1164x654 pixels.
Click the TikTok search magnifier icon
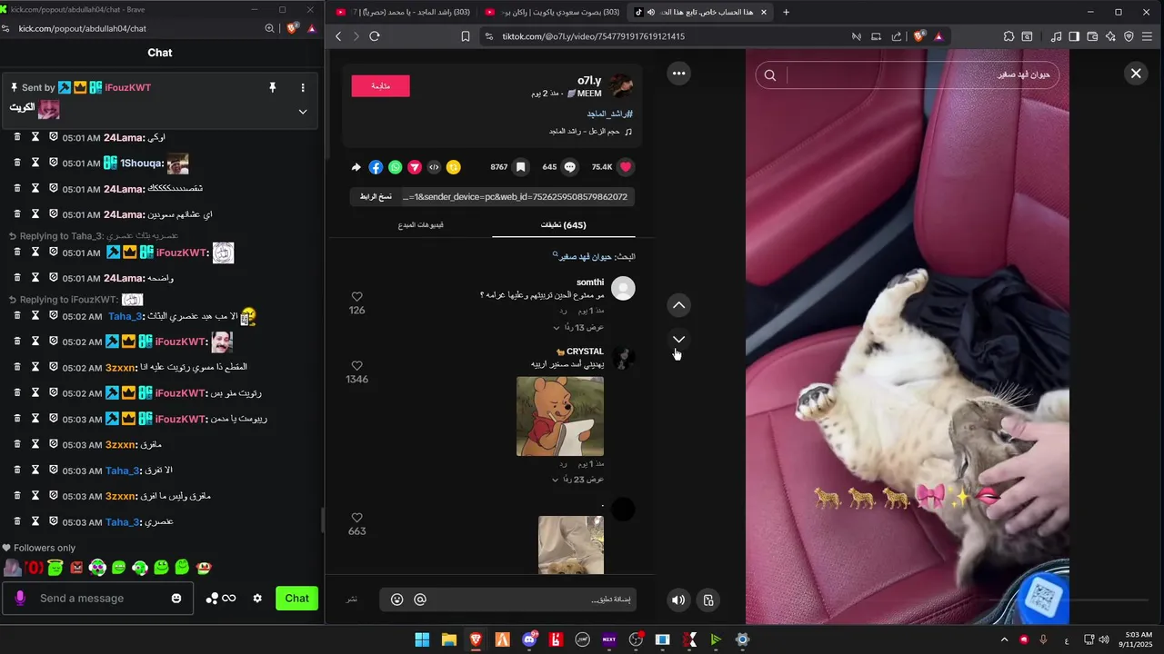click(x=770, y=74)
